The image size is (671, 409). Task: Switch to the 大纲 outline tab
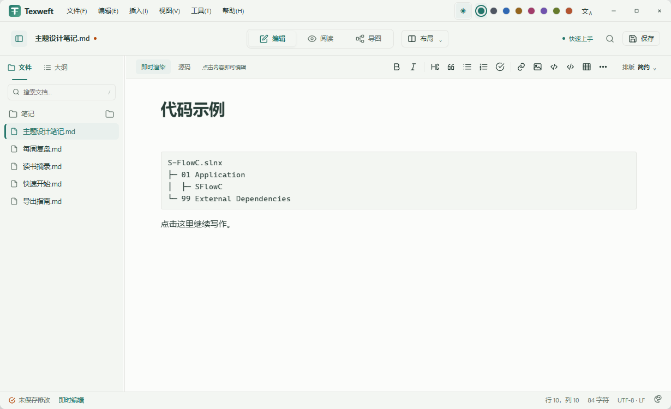click(x=56, y=68)
